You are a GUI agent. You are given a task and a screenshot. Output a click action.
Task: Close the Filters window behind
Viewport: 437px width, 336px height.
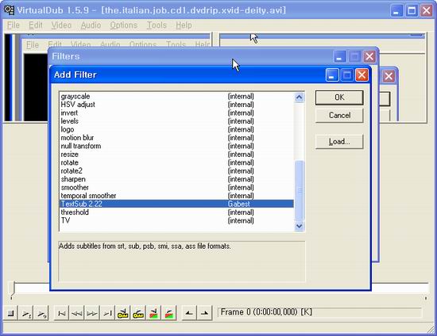369,57
